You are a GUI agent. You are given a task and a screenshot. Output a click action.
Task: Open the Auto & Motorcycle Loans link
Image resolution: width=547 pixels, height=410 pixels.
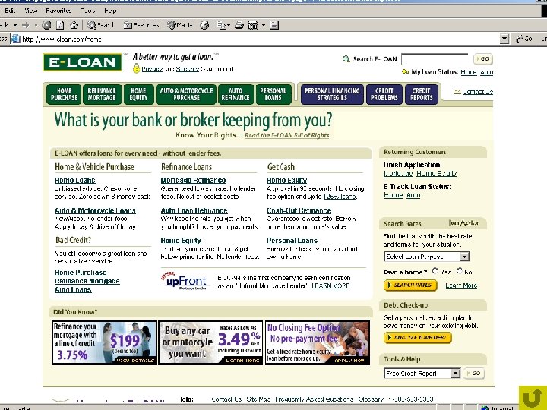click(95, 210)
